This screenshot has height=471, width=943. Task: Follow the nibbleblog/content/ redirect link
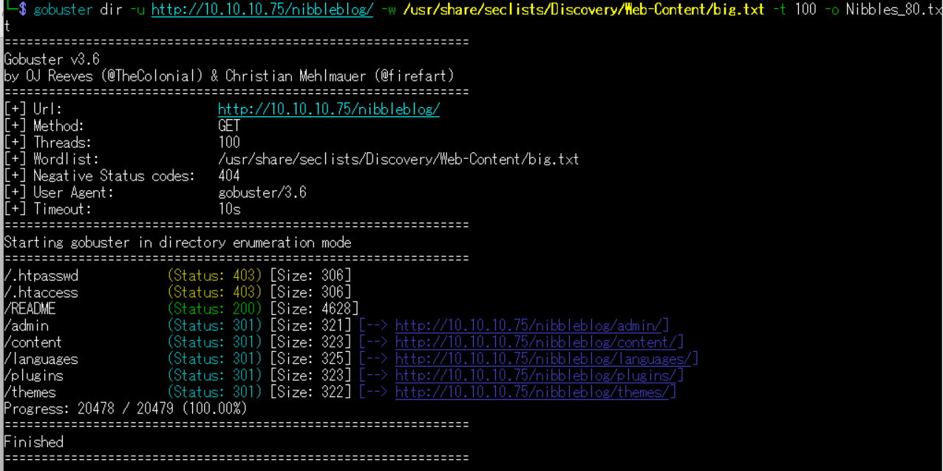tap(539, 342)
